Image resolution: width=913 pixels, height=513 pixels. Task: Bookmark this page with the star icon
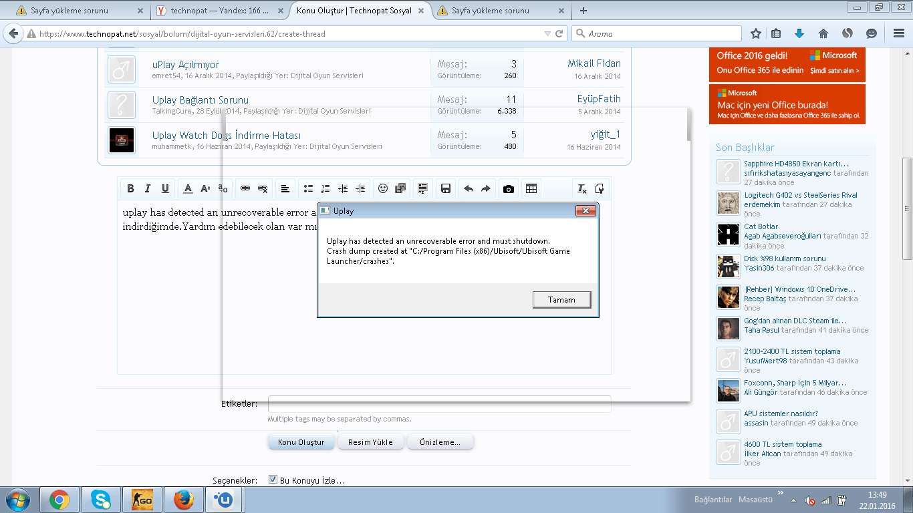click(756, 33)
